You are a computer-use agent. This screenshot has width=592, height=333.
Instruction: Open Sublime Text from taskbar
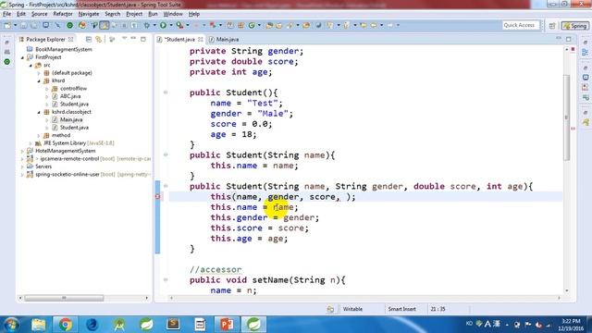pos(173,325)
